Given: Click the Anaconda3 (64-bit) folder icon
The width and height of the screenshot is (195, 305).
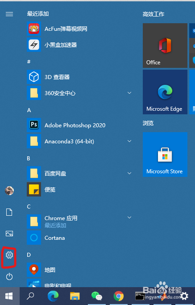Looking at the screenshot, I should click(x=34, y=141).
